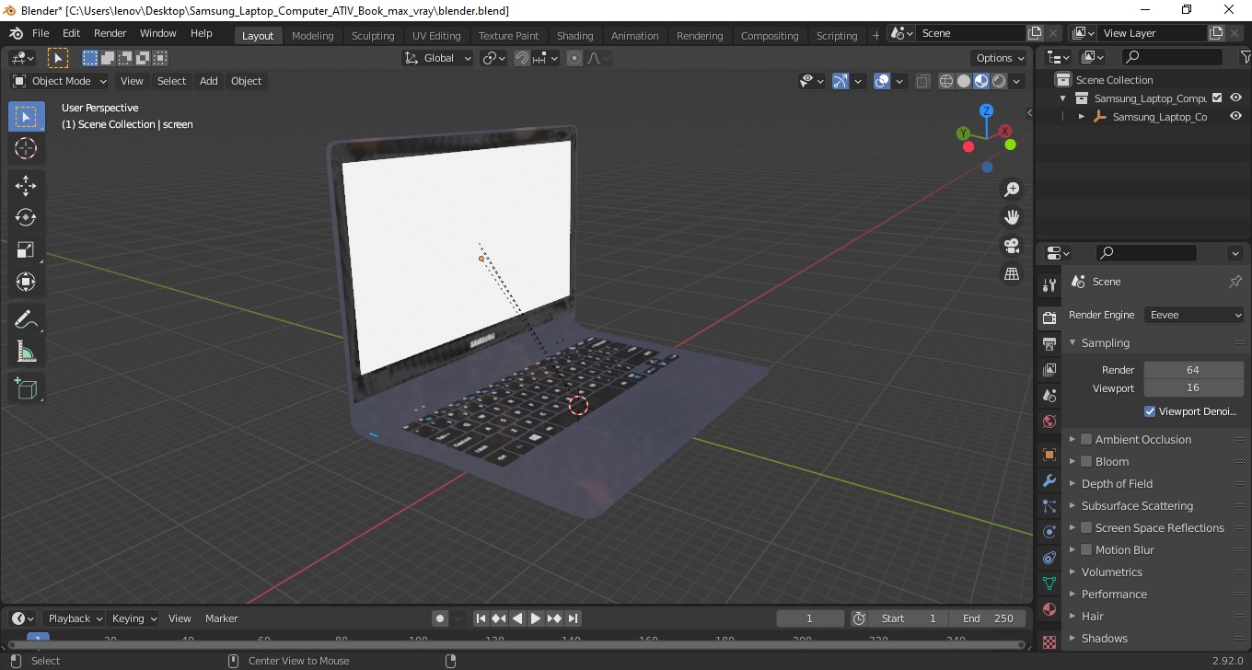Switch to the Shading workspace tab
Screen dimensions: 1252x670
pyautogui.click(x=575, y=36)
